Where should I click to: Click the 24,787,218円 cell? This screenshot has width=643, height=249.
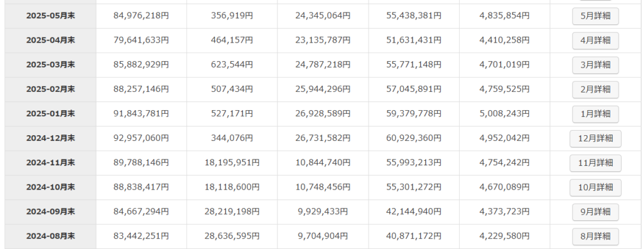click(x=323, y=65)
